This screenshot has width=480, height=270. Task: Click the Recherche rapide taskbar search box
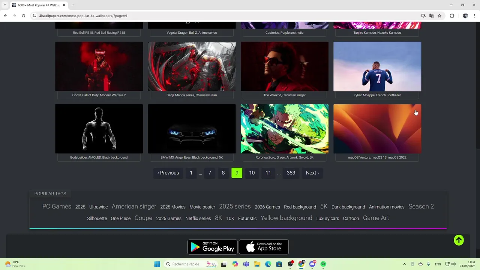pyautogui.click(x=190, y=264)
